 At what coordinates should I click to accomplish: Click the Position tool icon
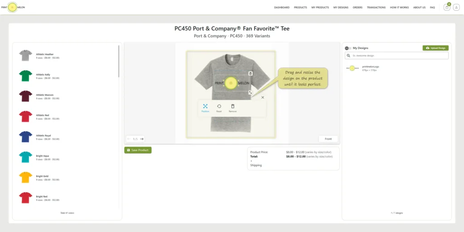[x=205, y=106]
